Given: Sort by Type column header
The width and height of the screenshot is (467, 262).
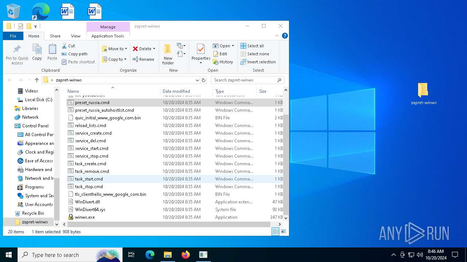Looking at the screenshot, I should [235, 91].
